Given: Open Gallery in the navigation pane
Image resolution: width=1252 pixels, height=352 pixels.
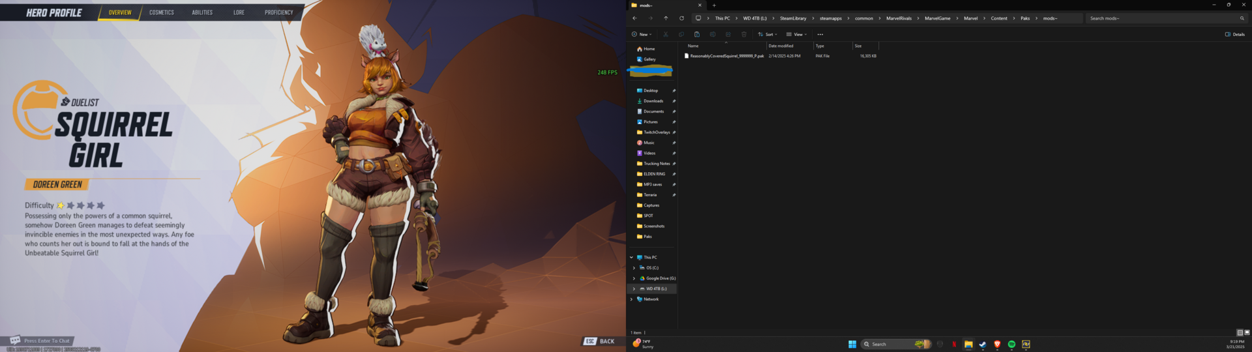Looking at the screenshot, I should [646, 59].
